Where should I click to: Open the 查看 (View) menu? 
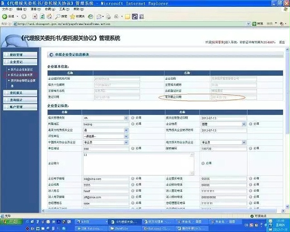pyautogui.click(x=36, y=9)
